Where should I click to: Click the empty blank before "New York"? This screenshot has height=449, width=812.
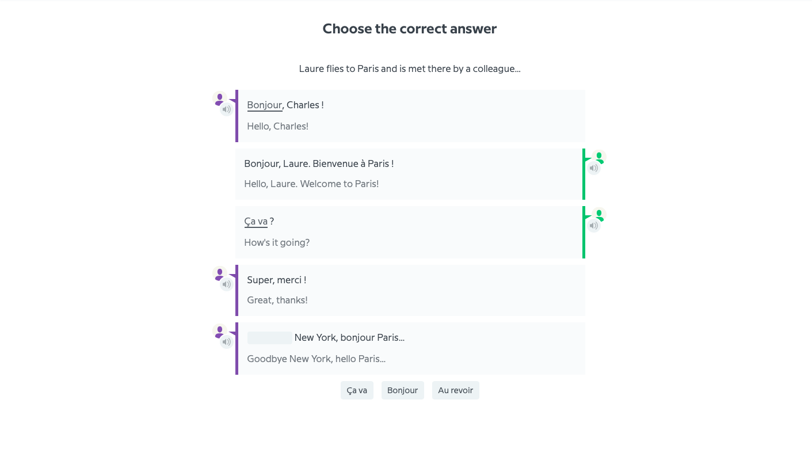tap(269, 338)
